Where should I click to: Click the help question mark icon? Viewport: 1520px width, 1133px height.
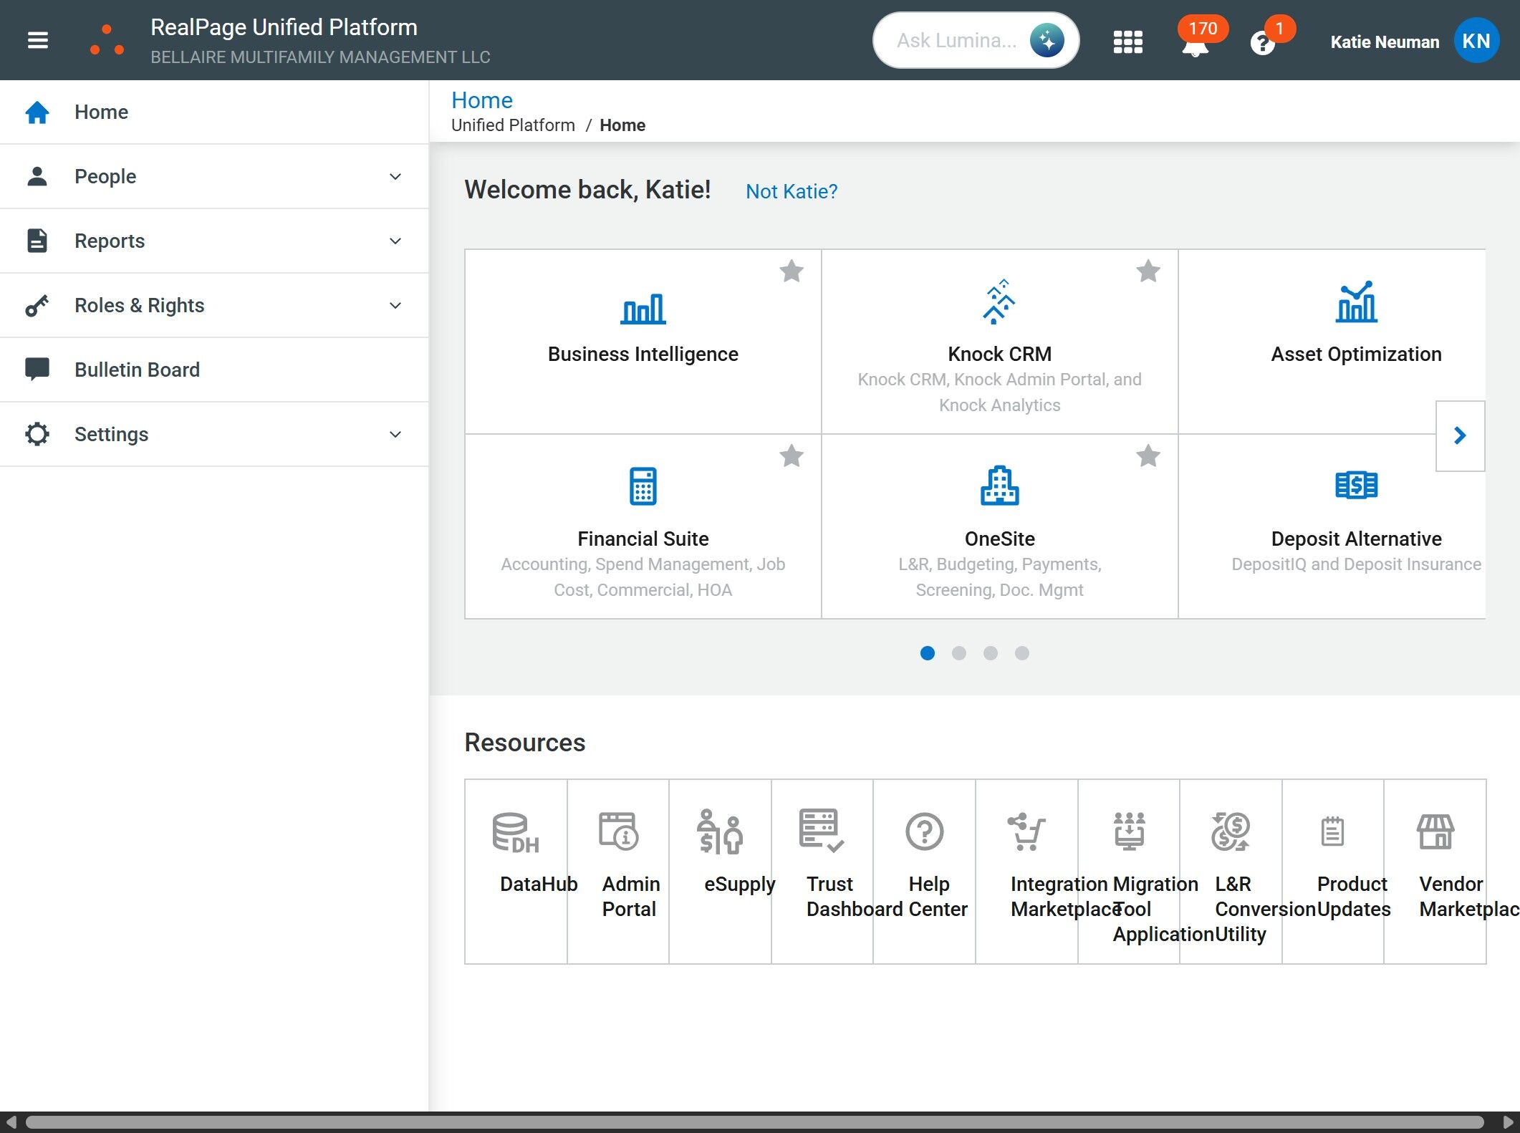pos(1262,44)
